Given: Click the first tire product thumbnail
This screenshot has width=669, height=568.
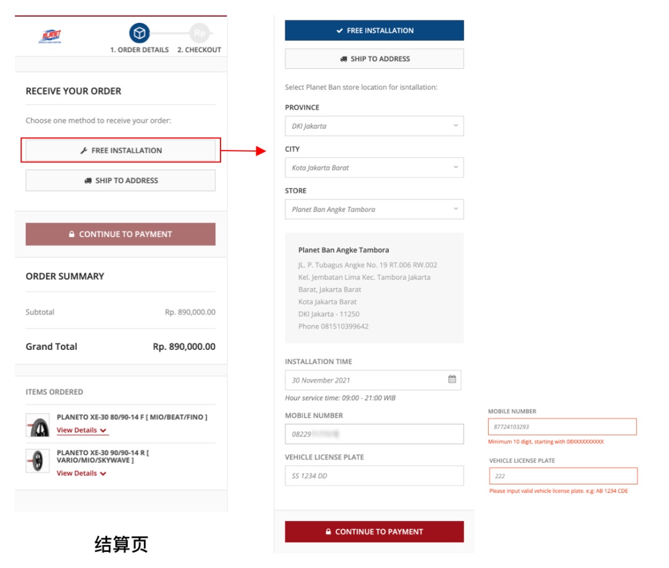Looking at the screenshot, I should click(x=38, y=425).
